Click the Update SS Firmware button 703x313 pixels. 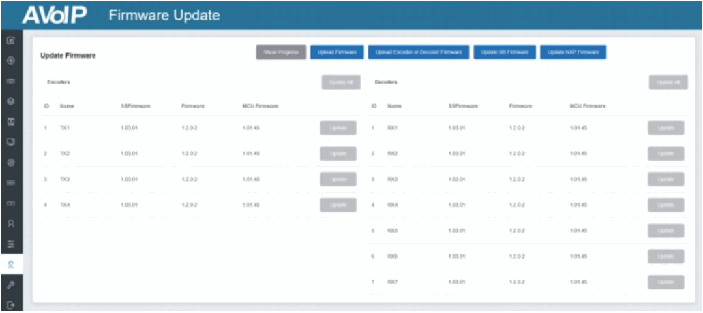tap(505, 52)
